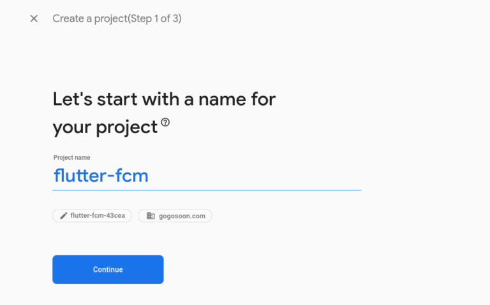This screenshot has height=305, width=490.
Task: Click the 'flutter-fcm-43cea' ID text
Action: coord(98,216)
